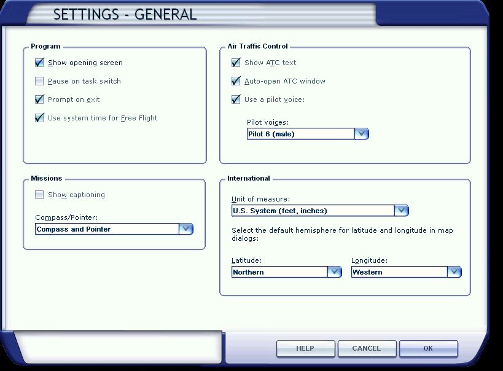Click the 'Show opening screen' label
The width and height of the screenshot is (503, 371).
(85, 63)
